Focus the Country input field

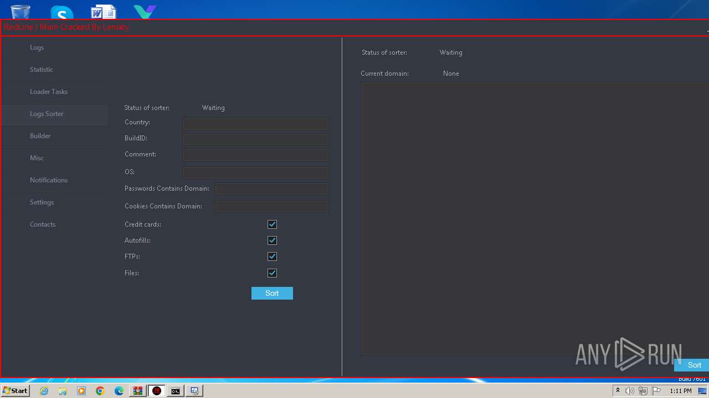255,124
